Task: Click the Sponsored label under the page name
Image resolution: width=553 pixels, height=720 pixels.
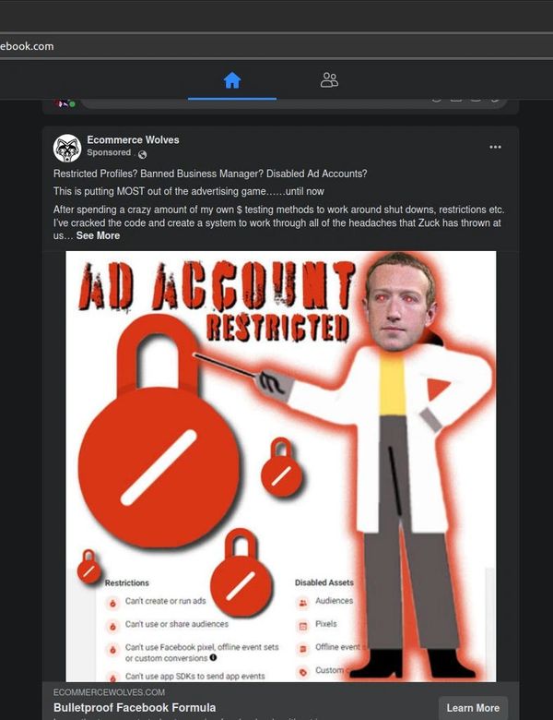Action: pos(109,152)
